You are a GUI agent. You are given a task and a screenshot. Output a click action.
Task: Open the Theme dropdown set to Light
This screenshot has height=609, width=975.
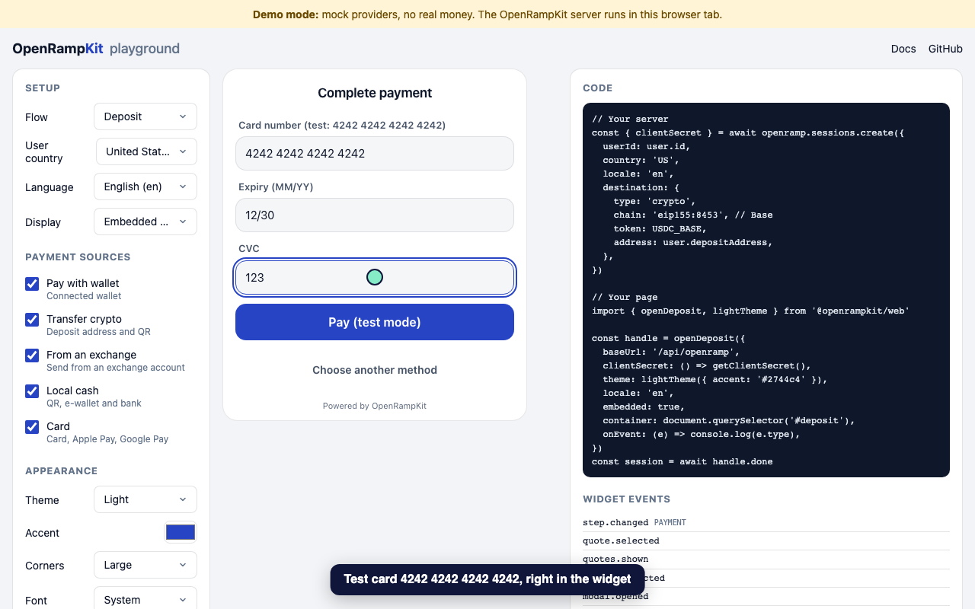coord(145,499)
